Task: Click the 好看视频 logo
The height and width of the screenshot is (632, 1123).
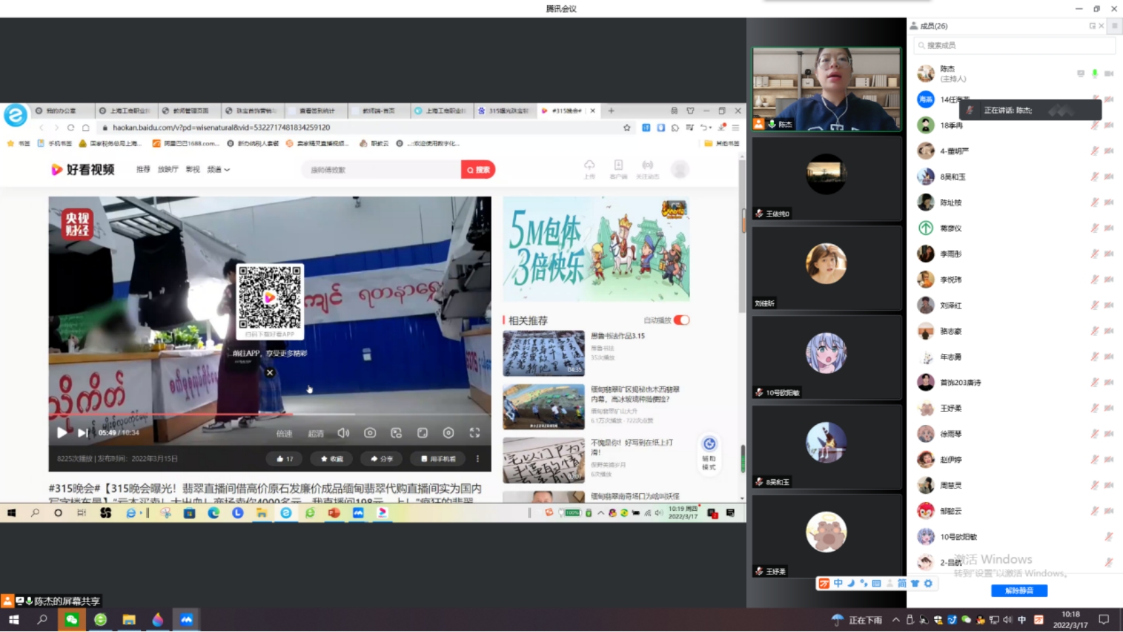Action: 83,169
